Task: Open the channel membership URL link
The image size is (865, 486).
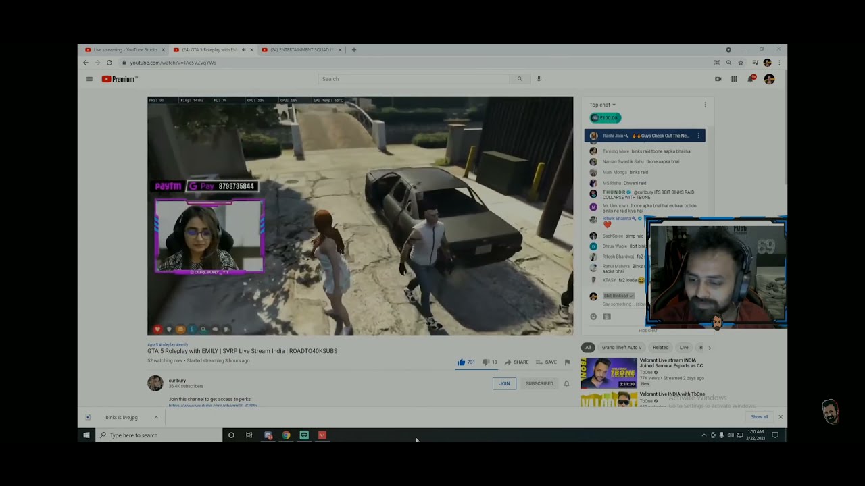Action: pyautogui.click(x=213, y=406)
